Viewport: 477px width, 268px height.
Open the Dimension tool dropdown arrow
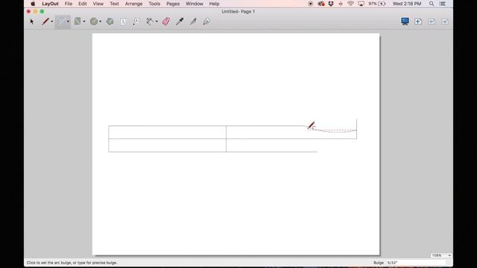tap(157, 22)
